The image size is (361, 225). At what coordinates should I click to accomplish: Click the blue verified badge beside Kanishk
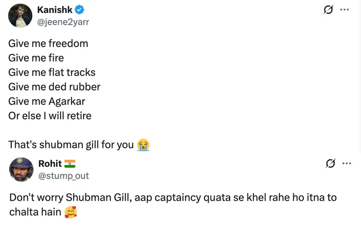coord(80,10)
